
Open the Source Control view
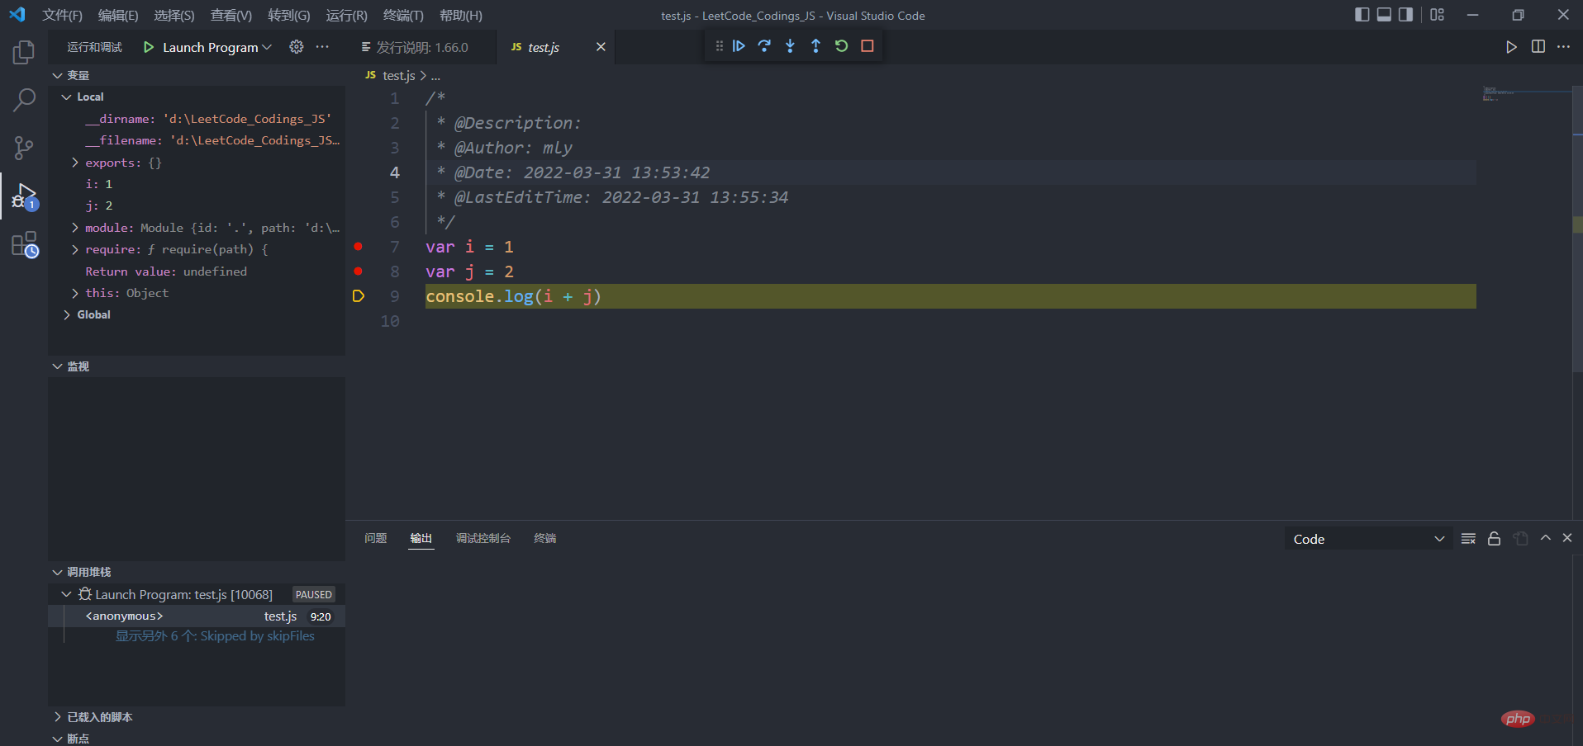(x=24, y=148)
